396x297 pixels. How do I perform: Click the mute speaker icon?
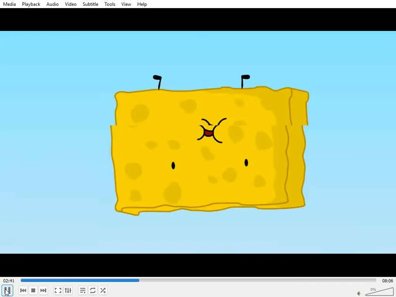click(x=359, y=293)
